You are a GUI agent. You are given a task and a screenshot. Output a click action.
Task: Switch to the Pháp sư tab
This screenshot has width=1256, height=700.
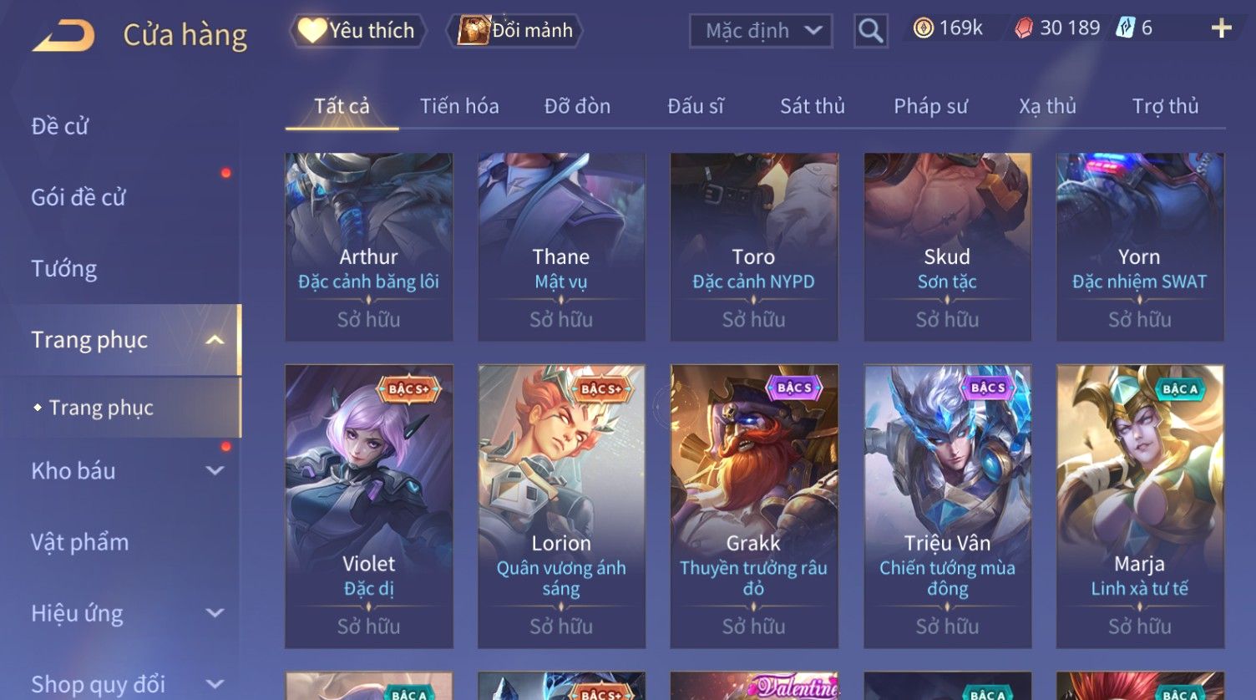[930, 106]
